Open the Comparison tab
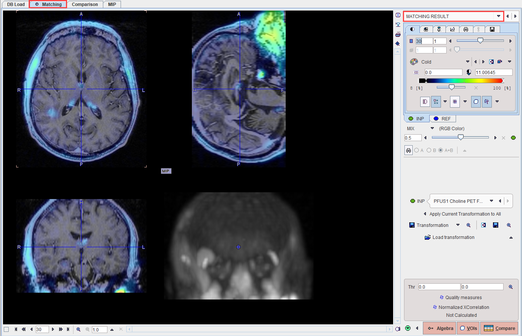 pos(85,5)
